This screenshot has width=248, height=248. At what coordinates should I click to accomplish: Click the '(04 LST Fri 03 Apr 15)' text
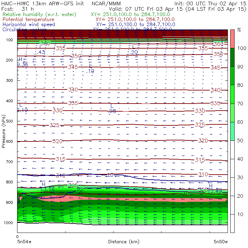point(216,9)
